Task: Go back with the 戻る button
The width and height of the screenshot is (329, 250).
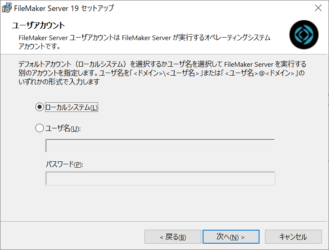Action: (173, 237)
